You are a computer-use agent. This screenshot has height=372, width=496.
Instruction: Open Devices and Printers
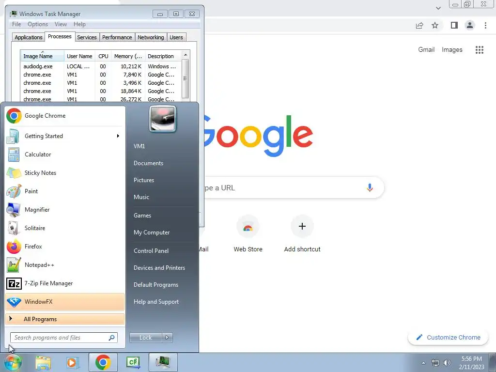coord(159,268)
